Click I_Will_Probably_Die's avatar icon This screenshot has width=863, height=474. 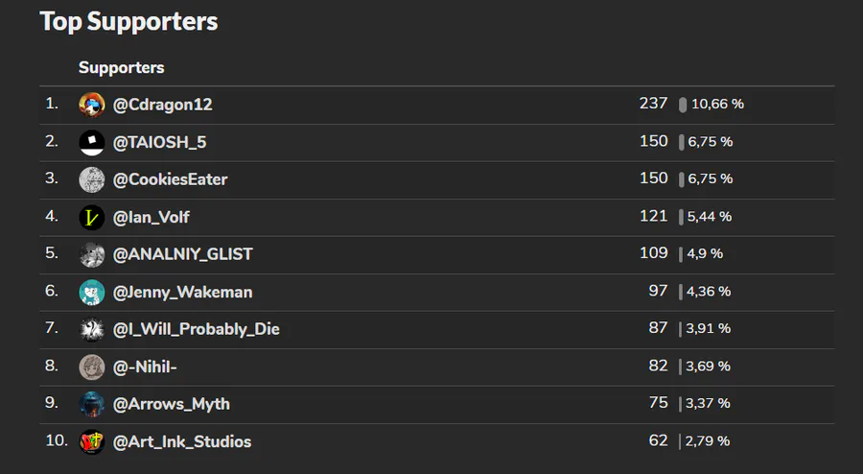click(x=91, y=329)
